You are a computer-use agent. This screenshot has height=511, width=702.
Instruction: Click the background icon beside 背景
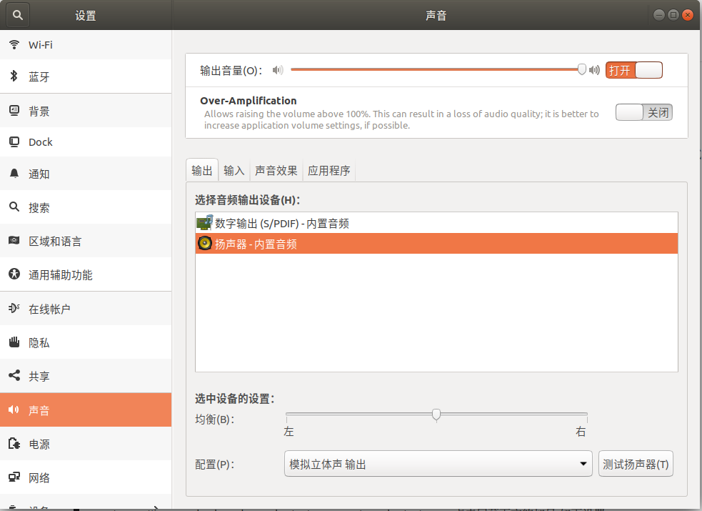[x=14, y=111]
